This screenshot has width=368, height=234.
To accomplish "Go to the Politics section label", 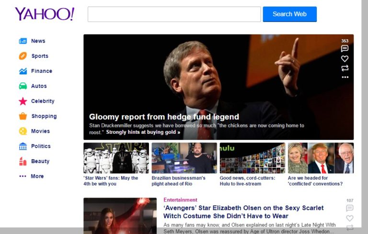I will click(x=41, y=146).
